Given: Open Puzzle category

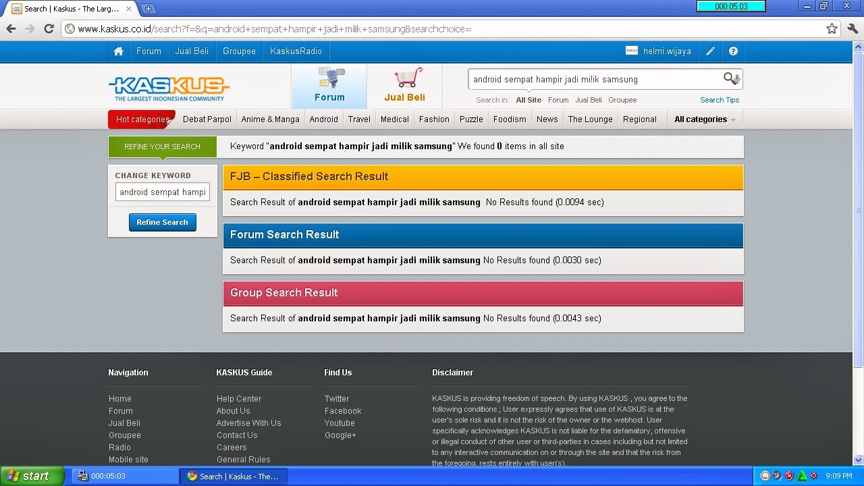Looking at the screenshot, I should click(x=471, y=119).
